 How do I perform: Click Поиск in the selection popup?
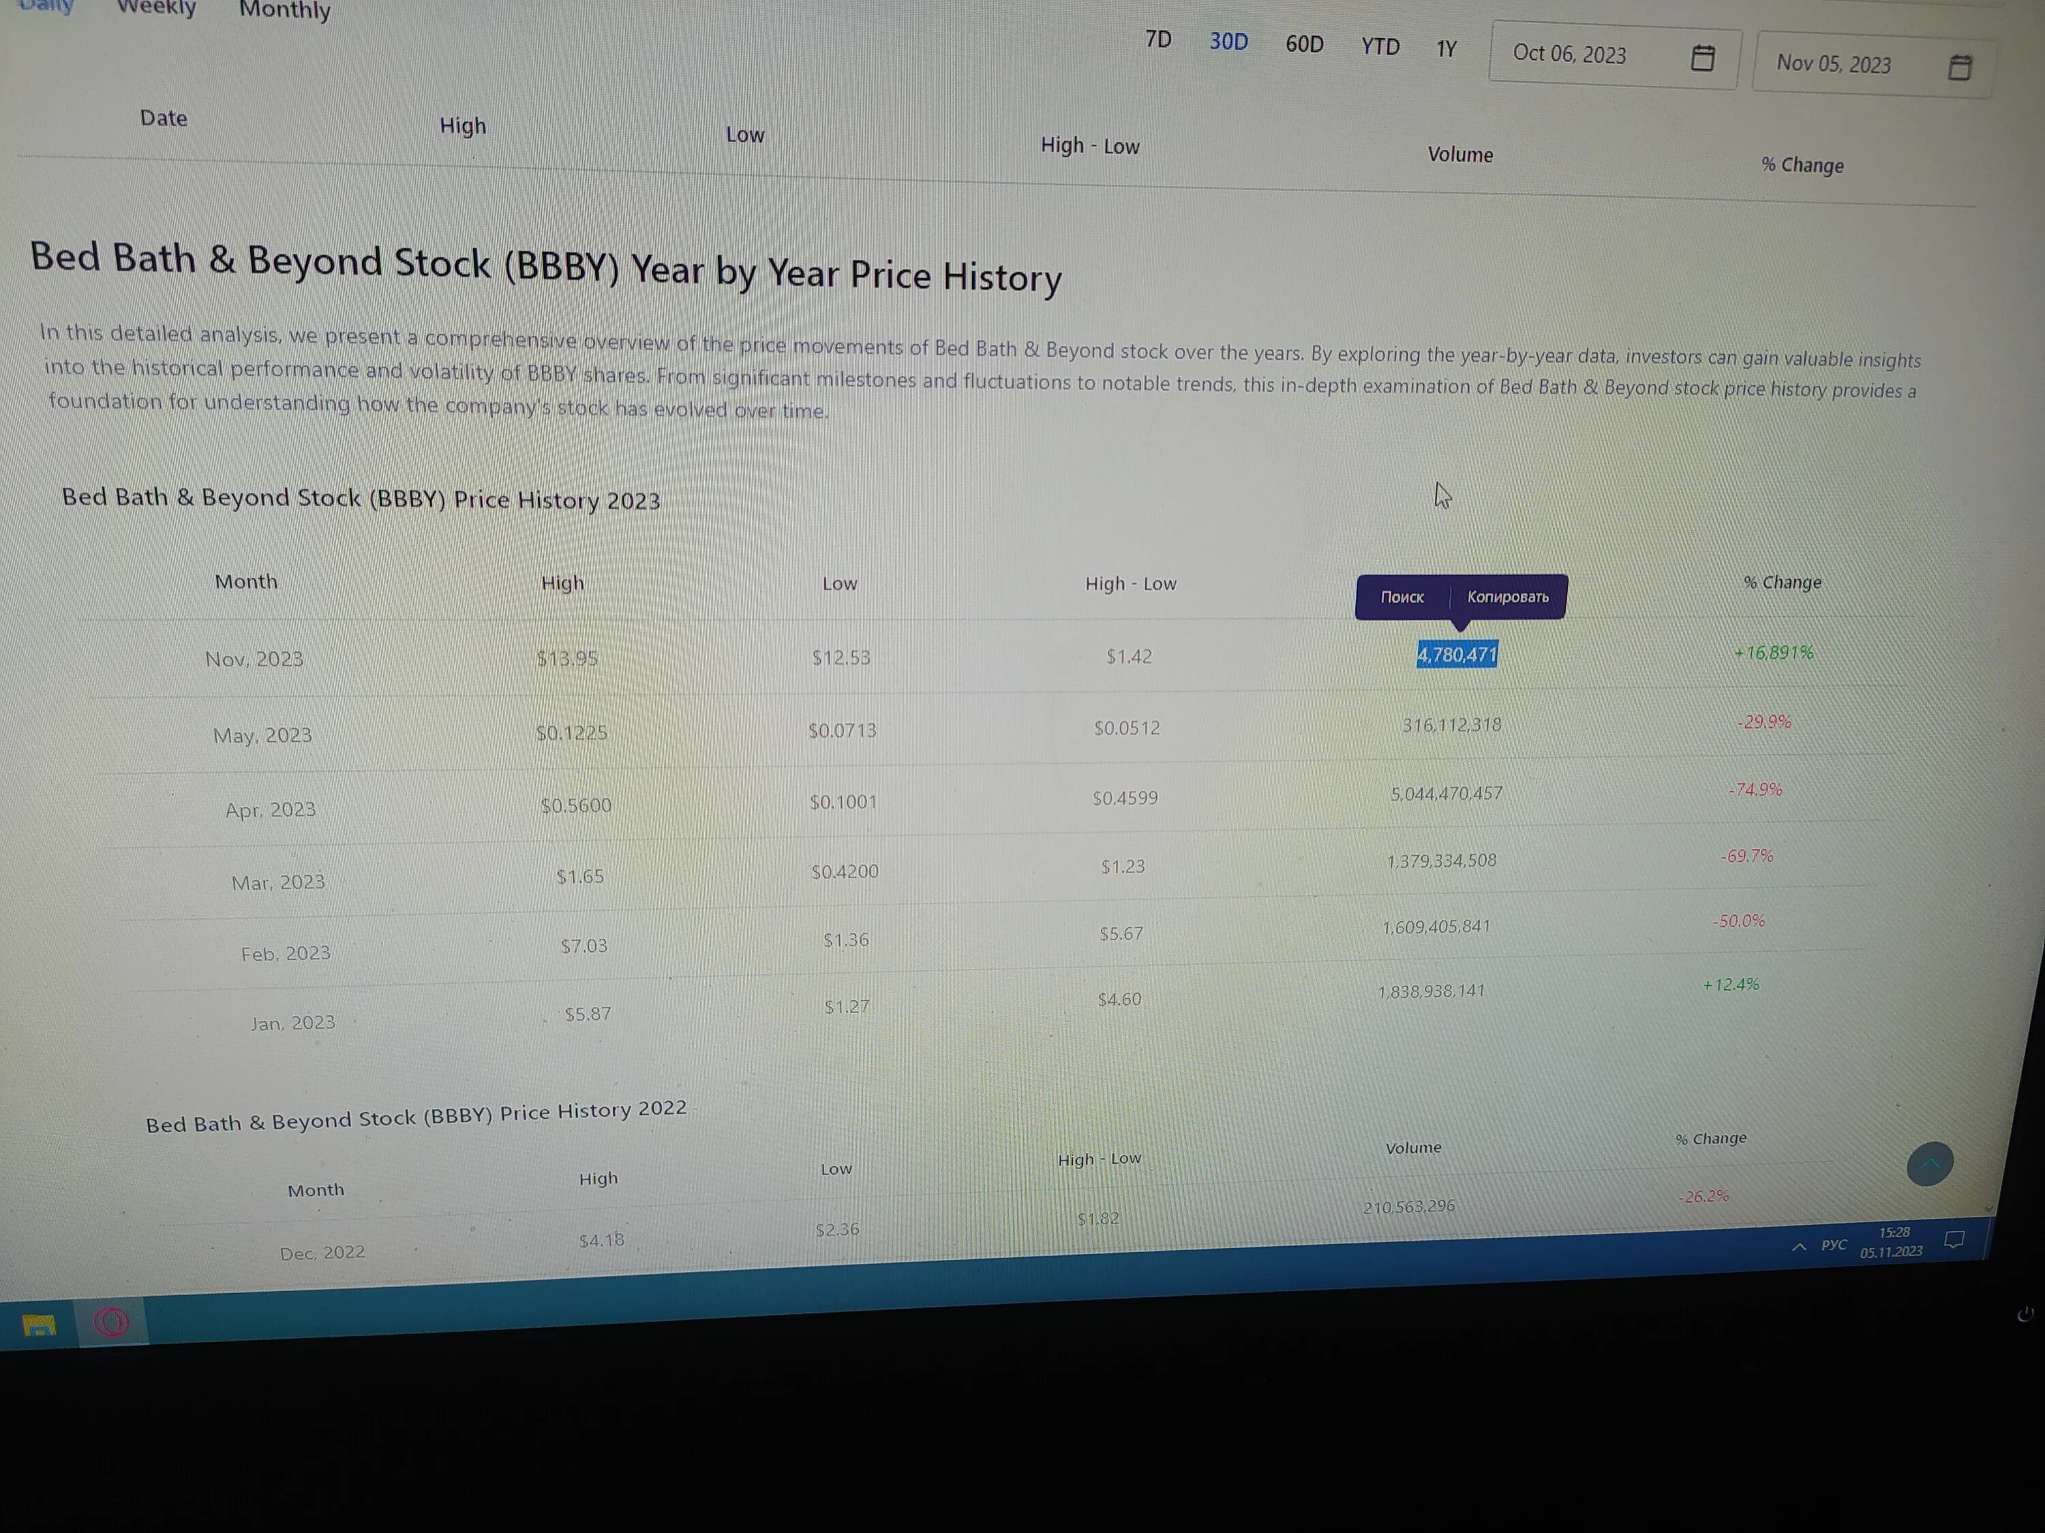point(1402,597)
